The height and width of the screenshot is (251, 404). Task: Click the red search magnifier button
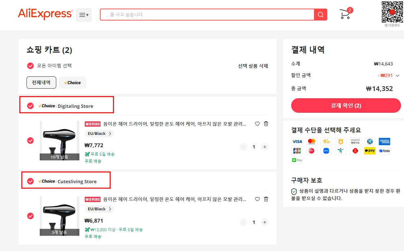pyautogui.click(x=320, y=15)
